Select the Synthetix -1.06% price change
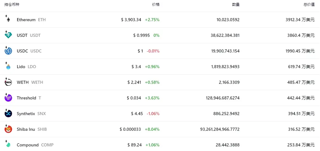The width and height of the screenshot is (320, 151). tap(153, 114)
